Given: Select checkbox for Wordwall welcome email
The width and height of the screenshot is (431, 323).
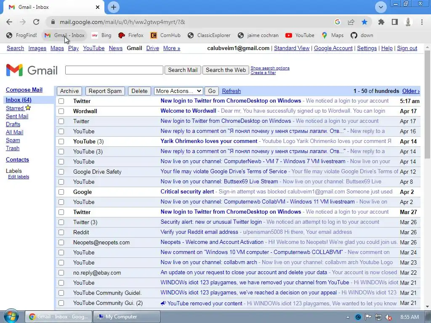Looking at the screenshot, I should (x=61, y=111).
